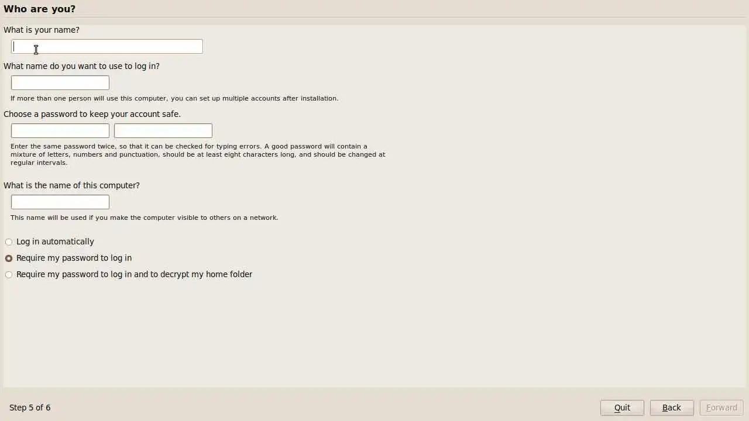
Task: Click the 'What is your name?' text field
Action: 107,47
